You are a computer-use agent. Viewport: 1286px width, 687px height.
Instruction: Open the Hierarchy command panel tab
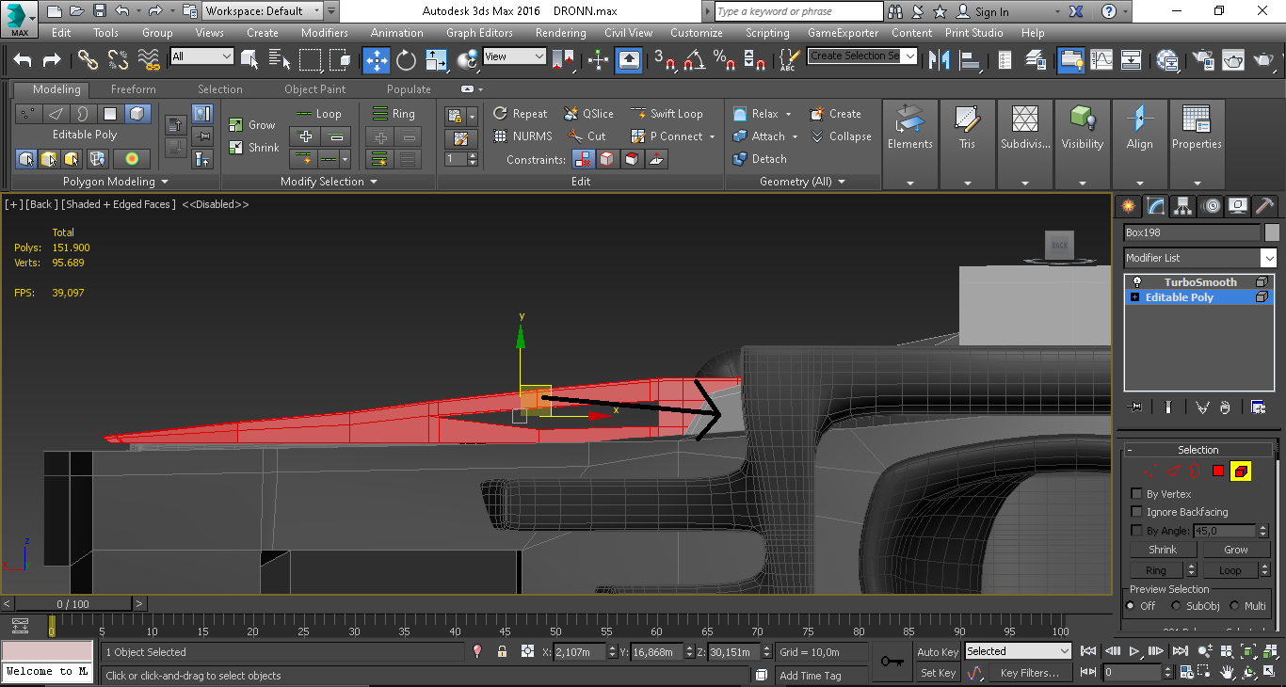1182,206
